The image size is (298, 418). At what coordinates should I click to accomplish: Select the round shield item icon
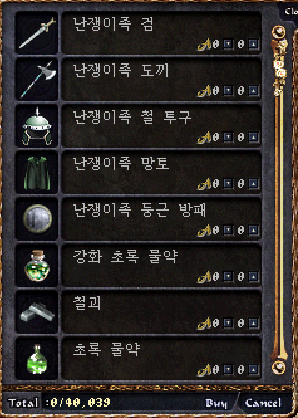(37, 219)
